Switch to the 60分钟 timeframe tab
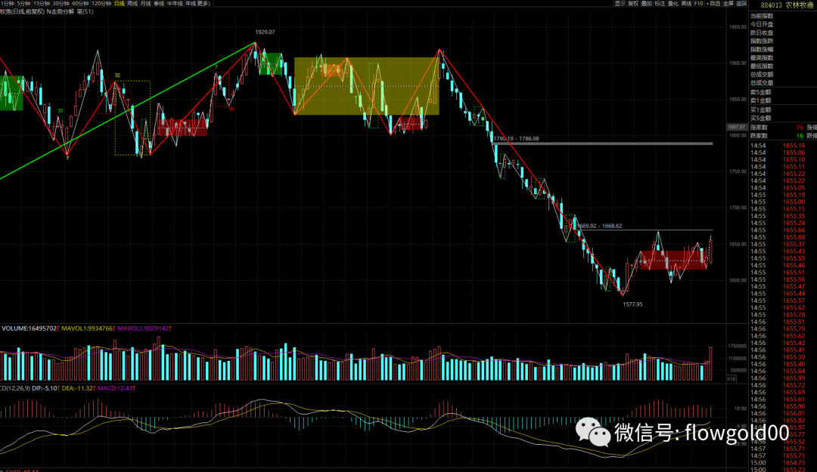Screen dimensions: 817x472 coord(80,4)
